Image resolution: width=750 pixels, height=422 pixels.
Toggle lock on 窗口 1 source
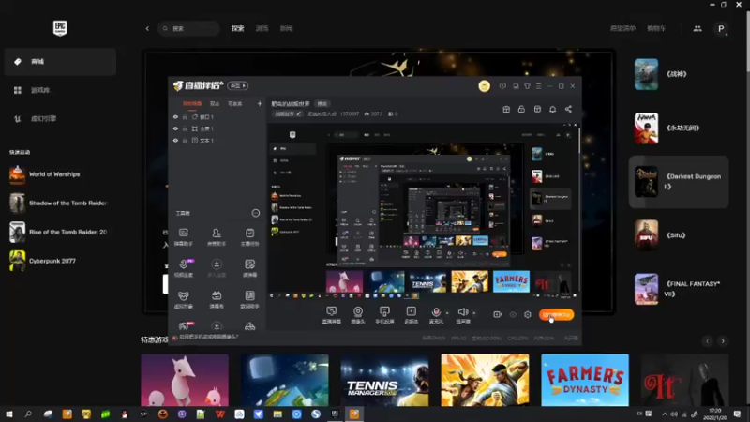[x=185, y=116]
